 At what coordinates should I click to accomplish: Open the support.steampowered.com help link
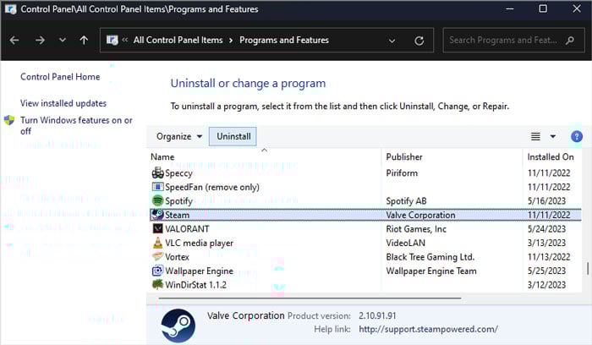(428, 329)
